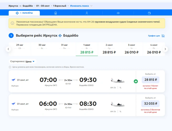Viewport: 172px width, 131px height.
Task: Click arrival time 08:30
Action: click(x=88, y=104)
